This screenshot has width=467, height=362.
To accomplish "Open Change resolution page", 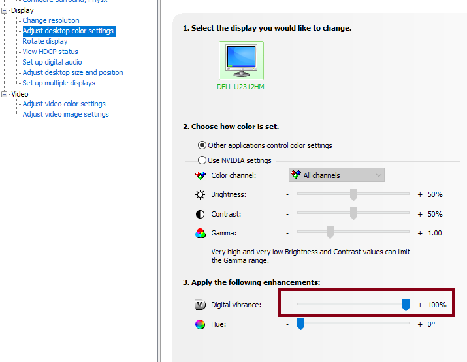I will (x=51, y=20).
